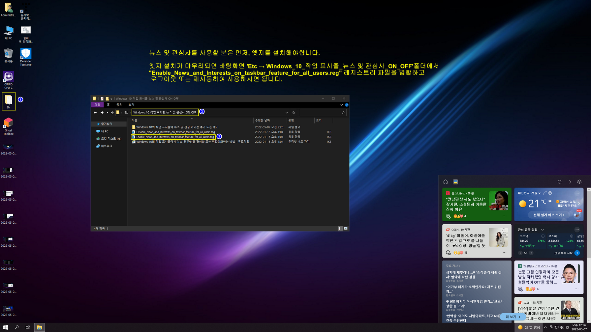Switch Explorer to large icons view
Viewport: 591px width, 332px height.
pos(346,228)
